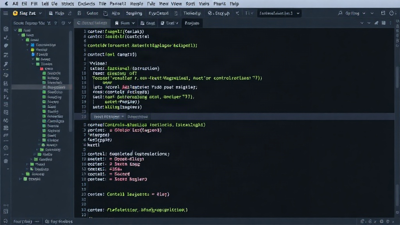
Task: Switch to the 'Copy' editor tab
Action: click(148, 23)
